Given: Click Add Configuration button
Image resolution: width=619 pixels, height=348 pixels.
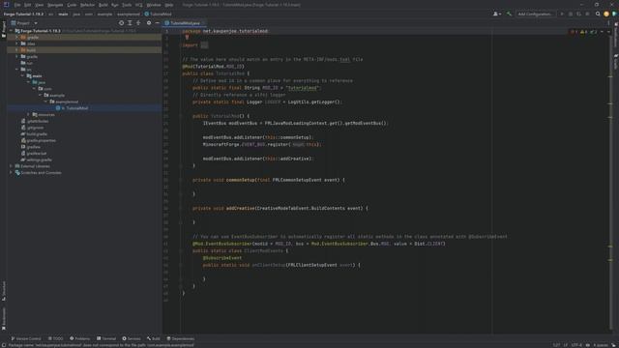Looking at the screenshot, I should pos(535,14).
